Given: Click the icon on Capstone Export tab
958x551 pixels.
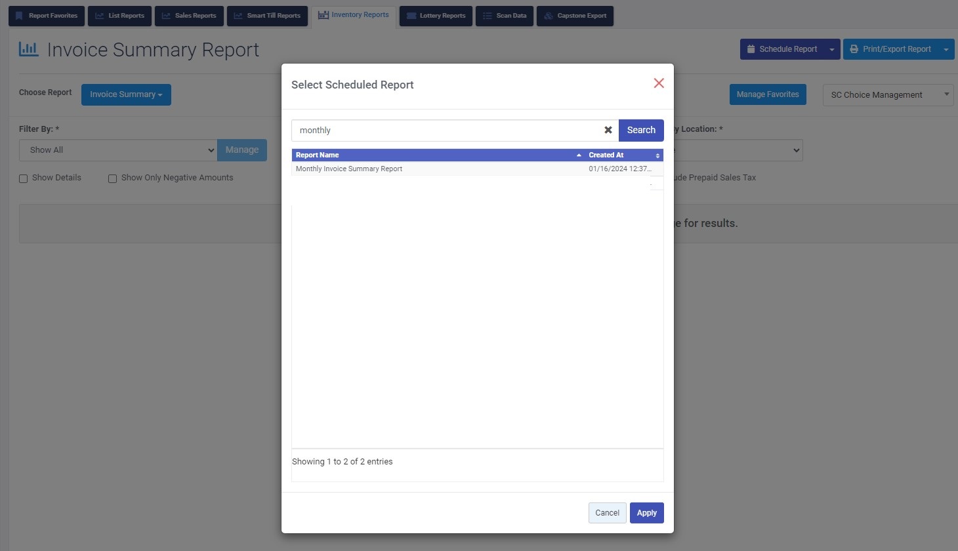Looking at the screenshot, I should (x=549, y=16).
